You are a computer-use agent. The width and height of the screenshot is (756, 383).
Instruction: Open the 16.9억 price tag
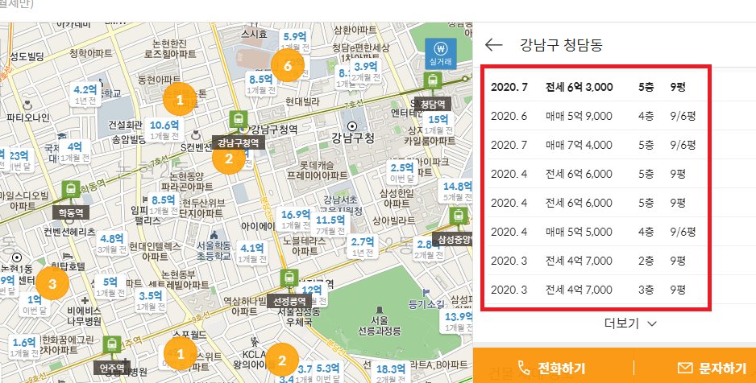pyautogui.click(x=296, y=220)
